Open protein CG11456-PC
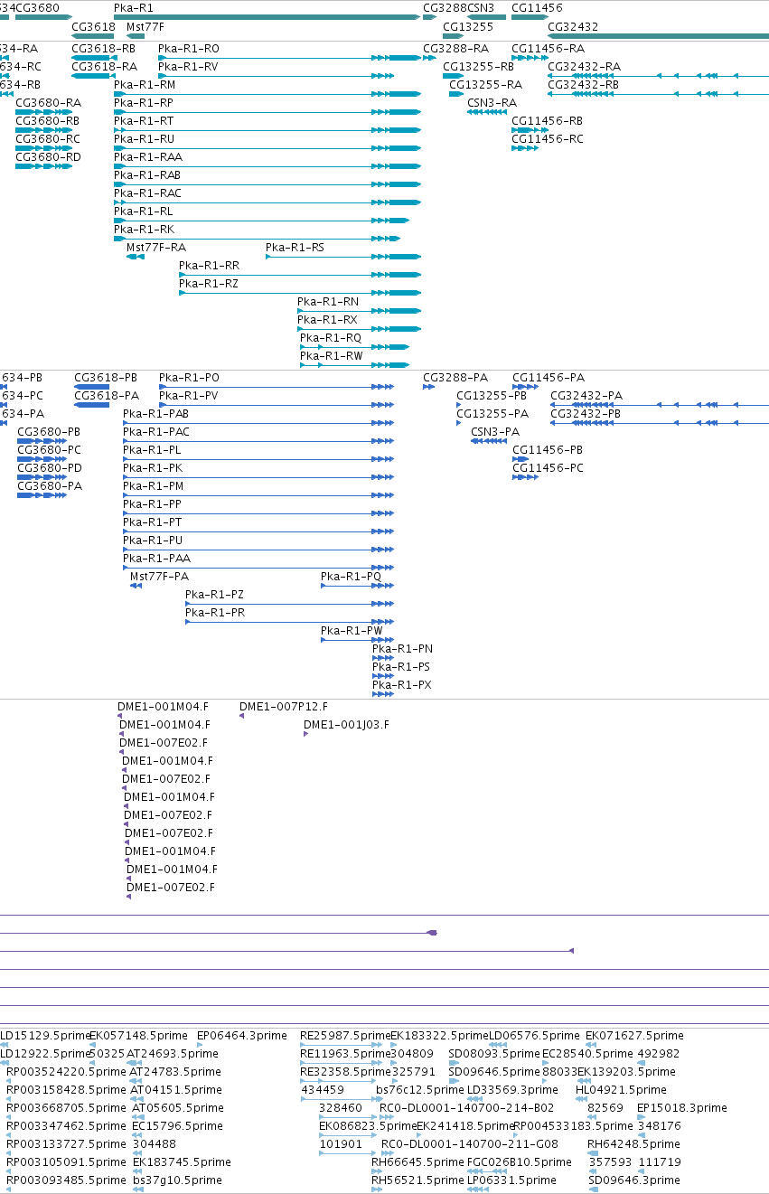Screen dimensions: 769x1194 tap(549, 468)
